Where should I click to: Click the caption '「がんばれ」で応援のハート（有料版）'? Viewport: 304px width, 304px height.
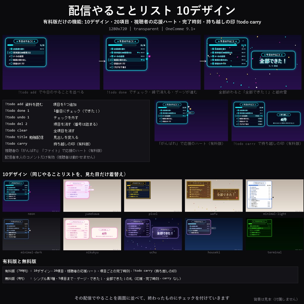191,144
